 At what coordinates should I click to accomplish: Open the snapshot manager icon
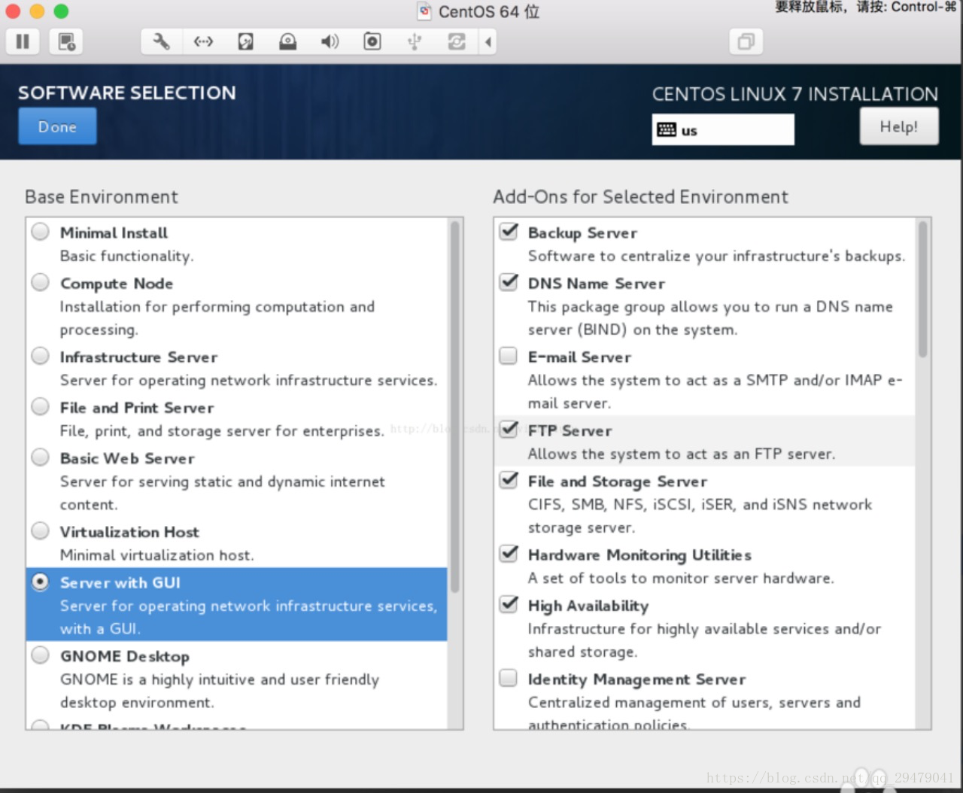coord(66,41)
